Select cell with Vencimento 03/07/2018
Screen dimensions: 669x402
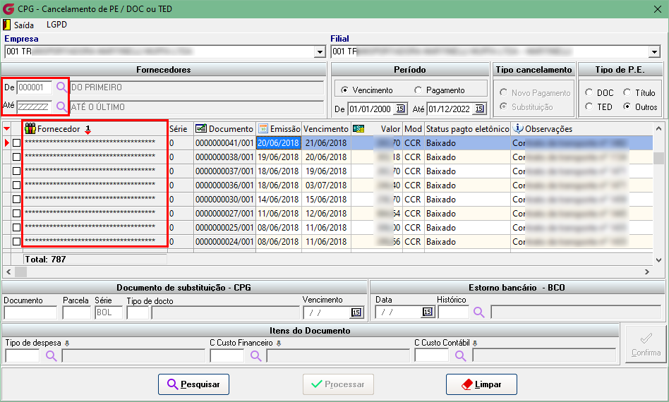click(x=326, y=185)
